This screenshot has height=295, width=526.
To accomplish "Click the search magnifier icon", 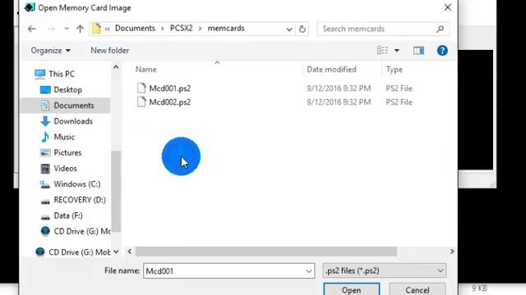I will click(441, 29).
